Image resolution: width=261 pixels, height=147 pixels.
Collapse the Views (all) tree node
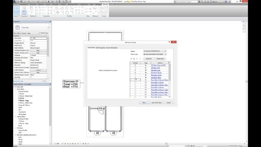coord(14,87)
